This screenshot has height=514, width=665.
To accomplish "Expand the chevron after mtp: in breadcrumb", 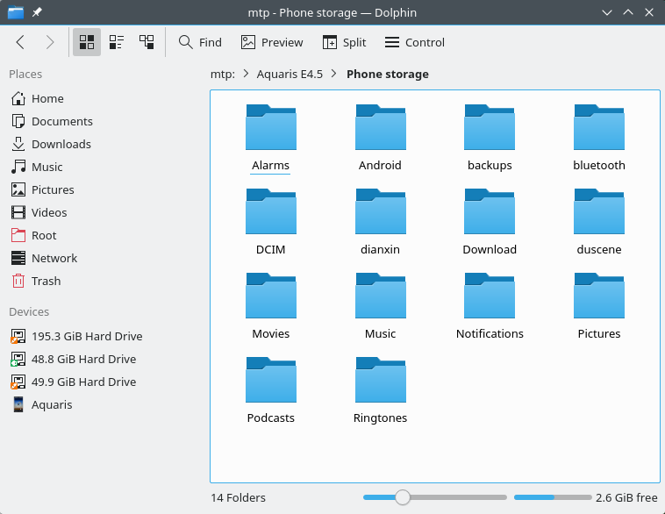I will tap(247, 75).
